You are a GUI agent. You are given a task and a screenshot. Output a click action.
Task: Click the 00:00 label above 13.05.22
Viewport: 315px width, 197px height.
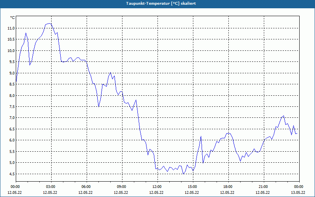(x=299, y=187)
